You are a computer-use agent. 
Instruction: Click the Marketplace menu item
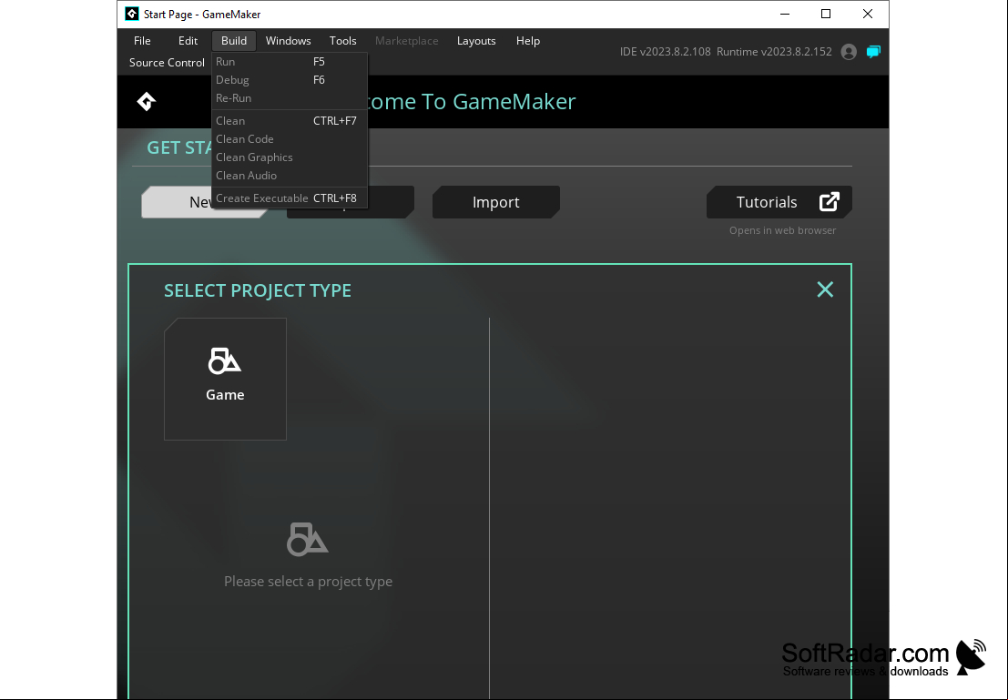click(406, 40)
